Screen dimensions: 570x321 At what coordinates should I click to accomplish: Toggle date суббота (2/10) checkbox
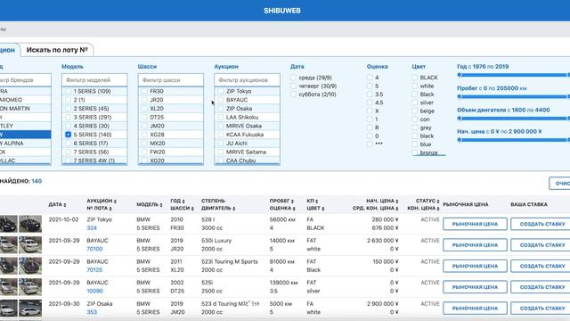(x=293, y=95)
